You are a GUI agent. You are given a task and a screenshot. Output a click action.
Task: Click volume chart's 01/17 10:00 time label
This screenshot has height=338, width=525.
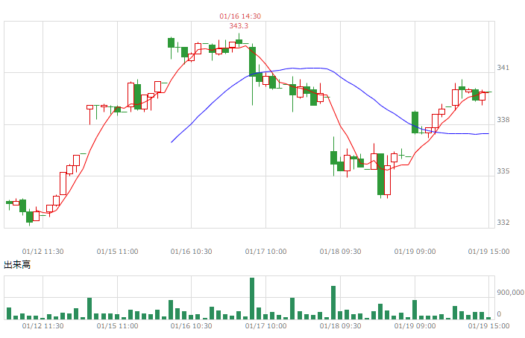[265, 325]
